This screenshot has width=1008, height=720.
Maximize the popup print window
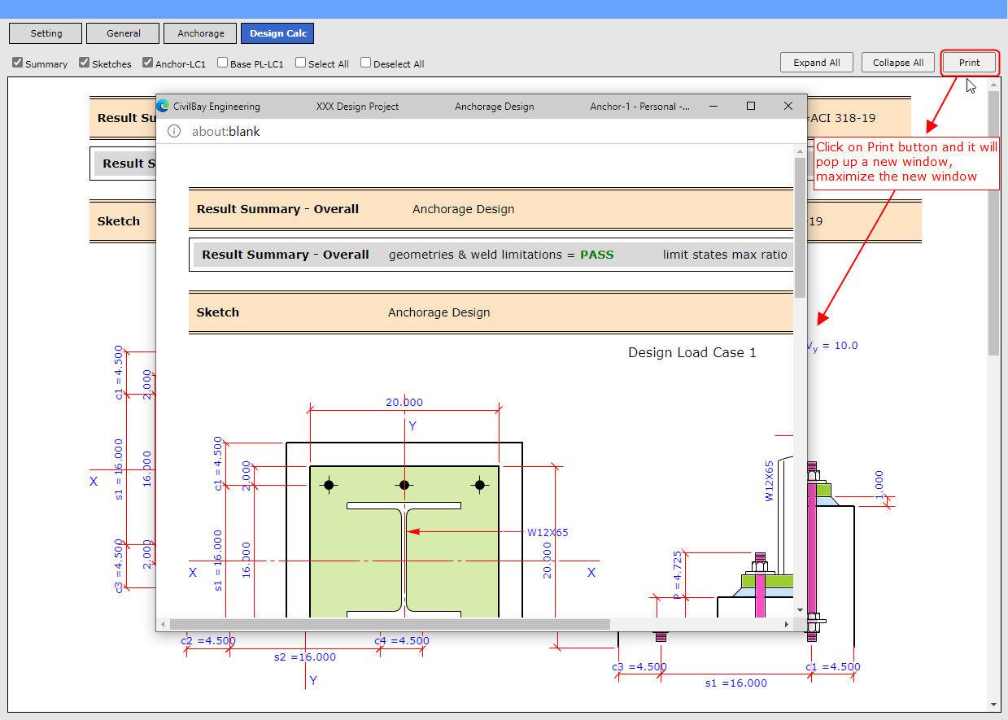pos(751,106)
